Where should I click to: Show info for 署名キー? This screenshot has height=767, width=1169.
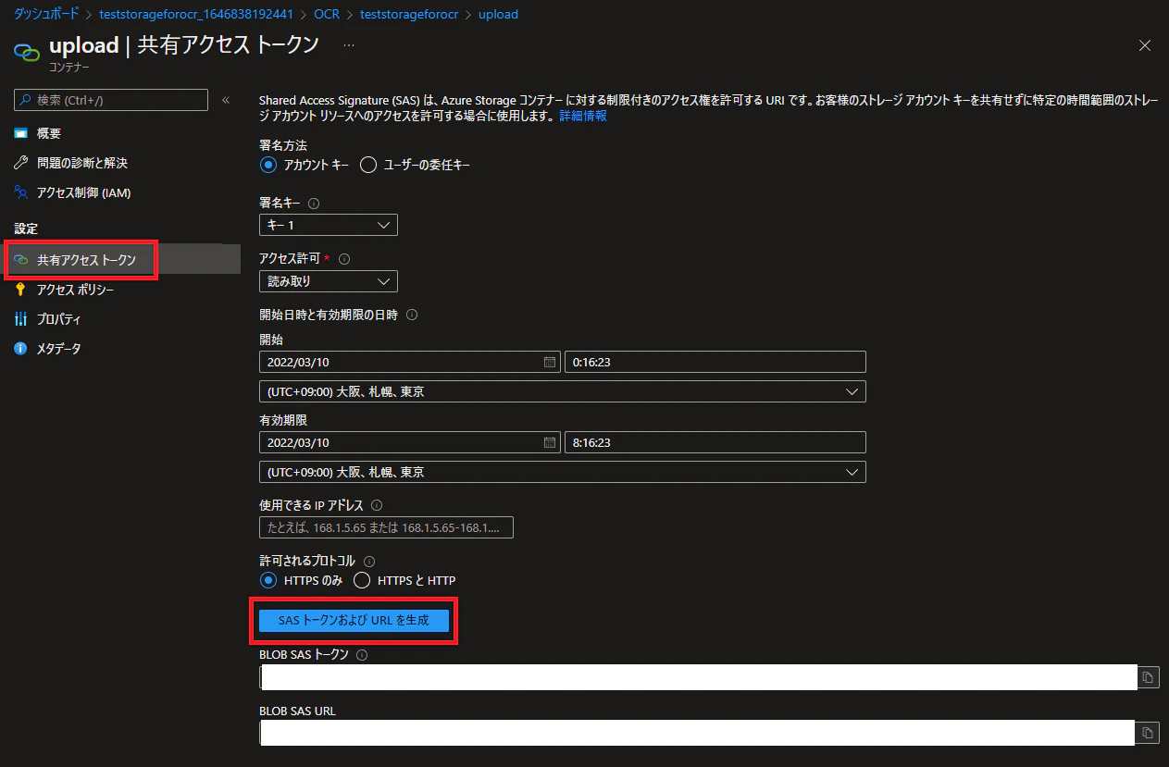(x=313, y=203)
